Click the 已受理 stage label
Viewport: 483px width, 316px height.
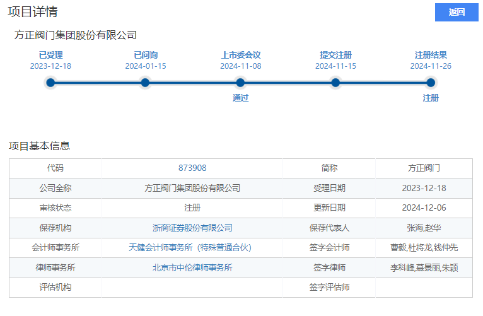pos(50,55)
